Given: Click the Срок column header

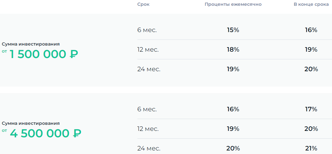Looking at the screenshot, I should (143, 4).
